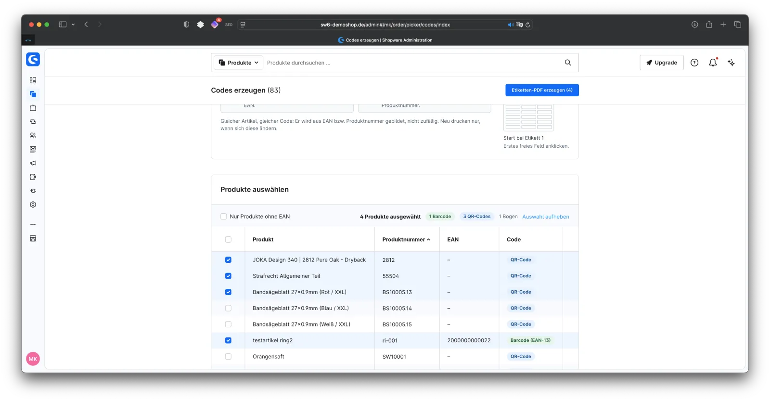
Task: Open the AI sparkle icon
Action: point(731,63)
